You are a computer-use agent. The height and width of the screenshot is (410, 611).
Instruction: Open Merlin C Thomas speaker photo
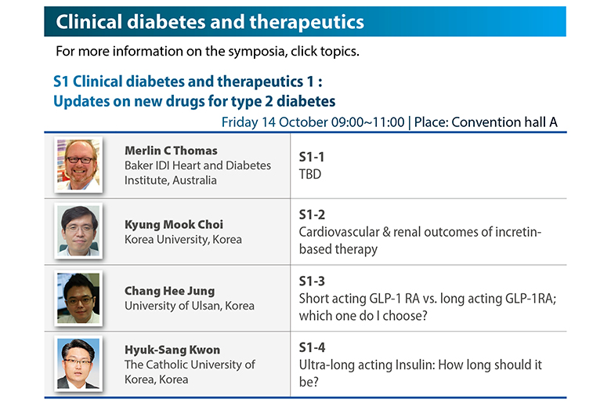pos(78,165)
